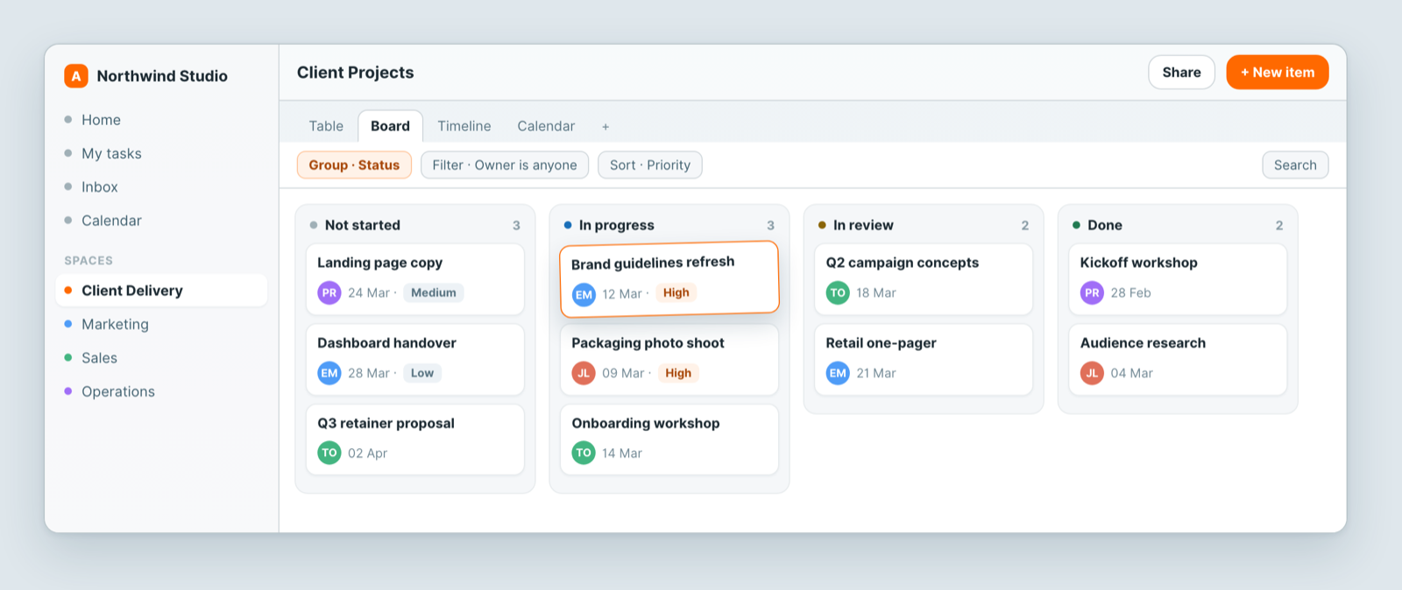Click PR avatar on Landing page copy card
The image size is (1402, 590).
click(x=329, y=293)
